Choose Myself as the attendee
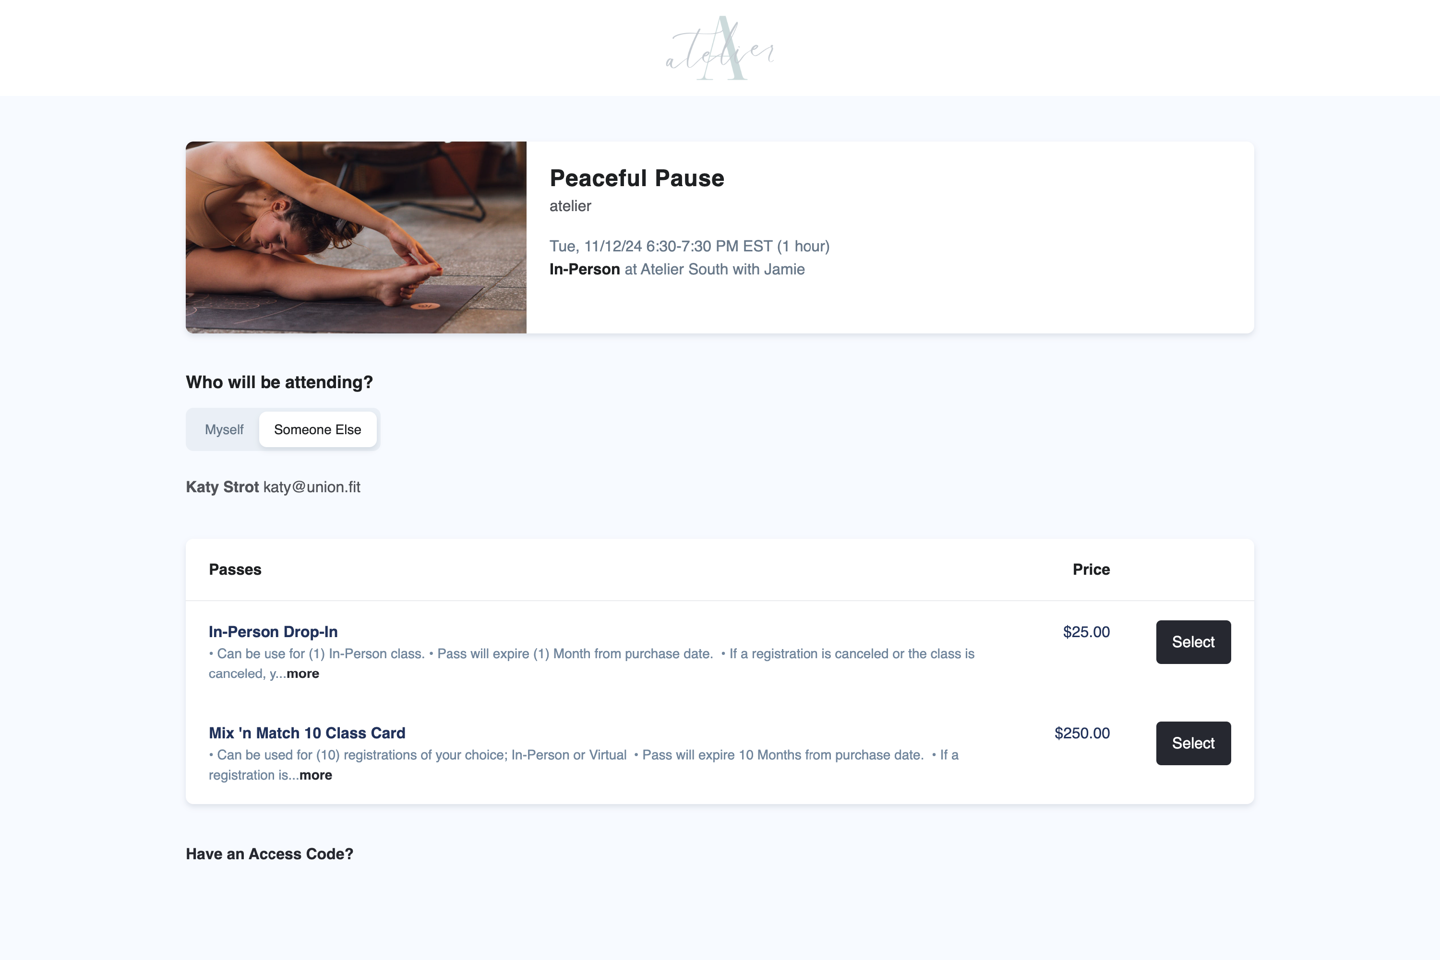 (x=224, y=430)
